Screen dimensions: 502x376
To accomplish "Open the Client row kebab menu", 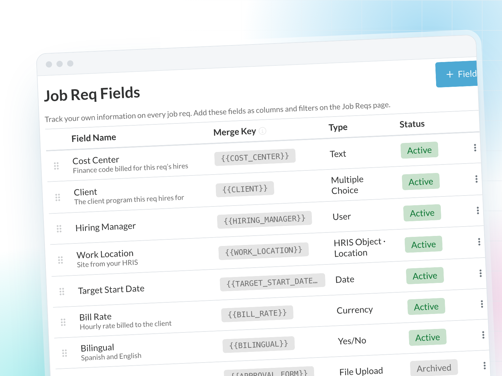I will 476,179.
